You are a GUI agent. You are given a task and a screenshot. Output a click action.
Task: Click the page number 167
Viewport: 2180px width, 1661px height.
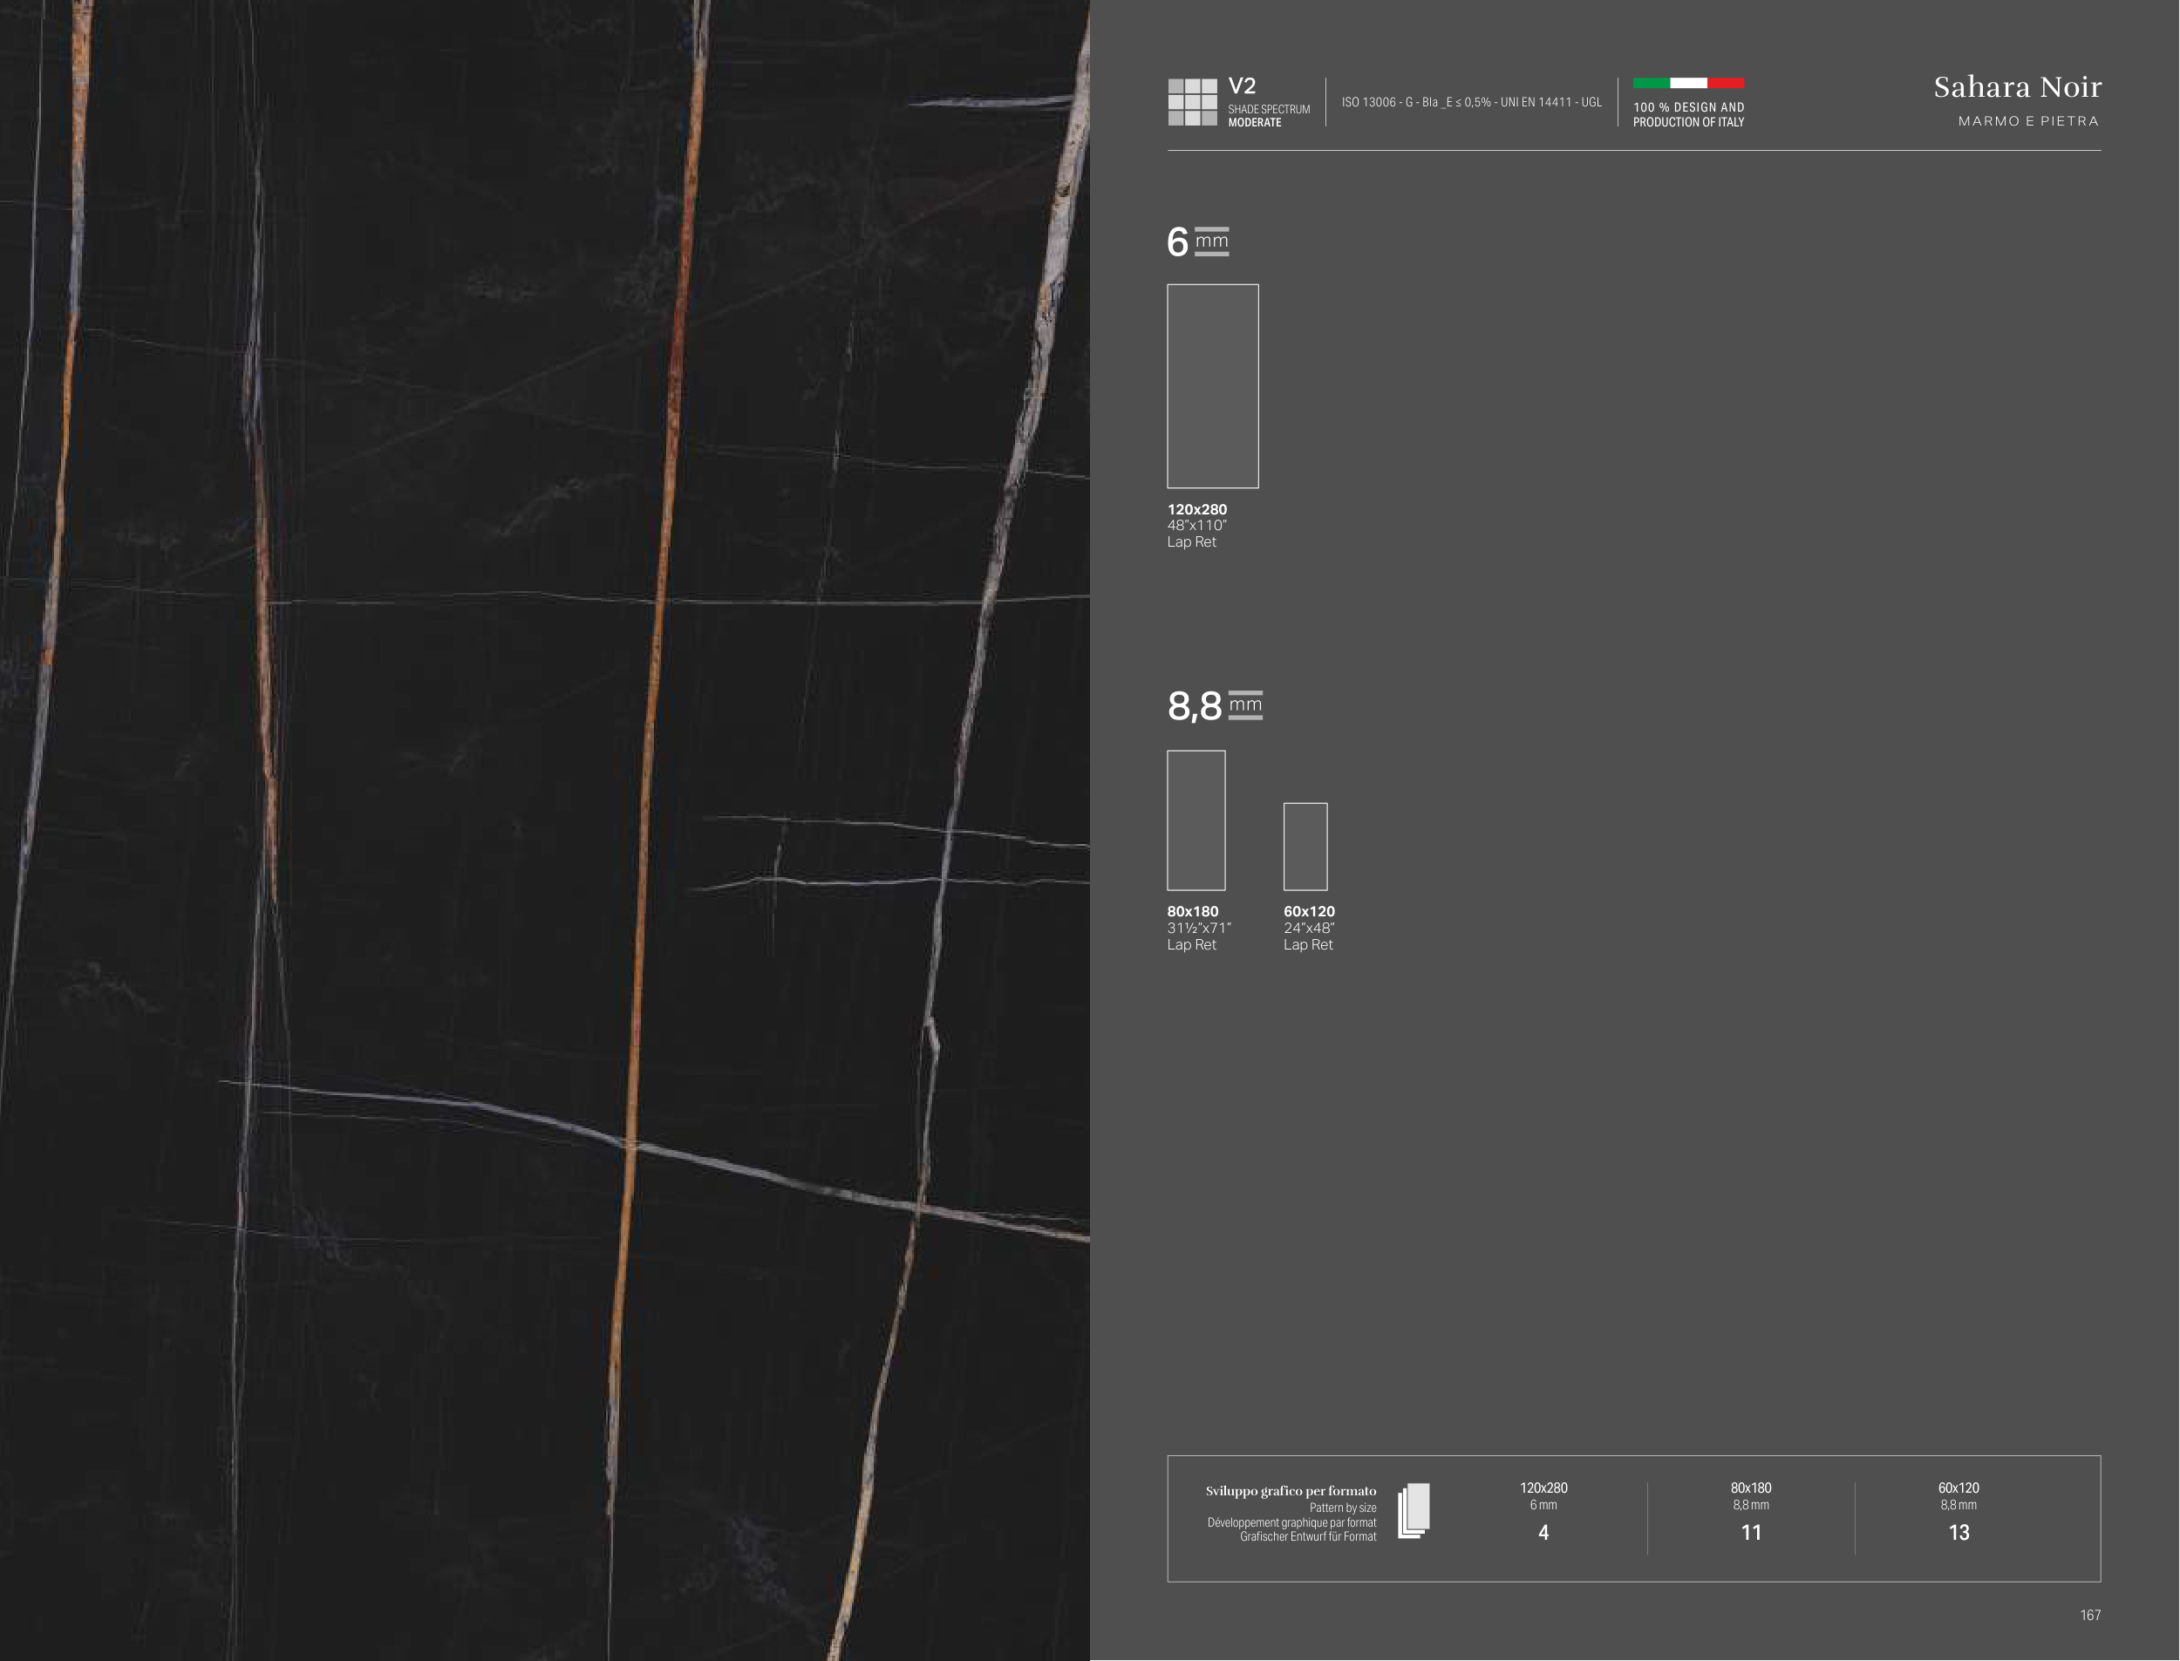[2090, 1615]
